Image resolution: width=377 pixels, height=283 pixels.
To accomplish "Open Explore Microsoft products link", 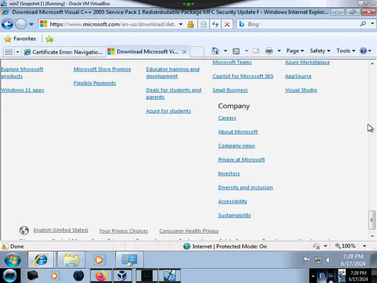I will click(22, 73).
